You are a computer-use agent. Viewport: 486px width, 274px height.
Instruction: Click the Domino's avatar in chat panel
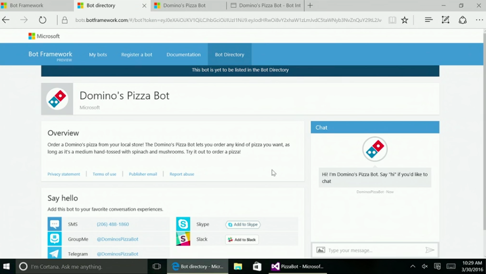pyautogui.click(x=375, y=149)
